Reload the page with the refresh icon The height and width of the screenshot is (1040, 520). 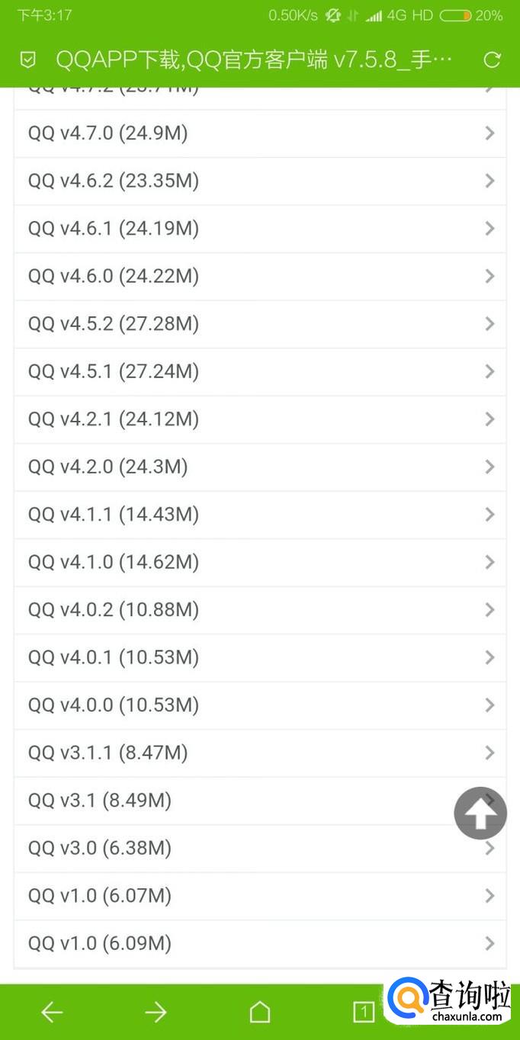tap(493, 59)
